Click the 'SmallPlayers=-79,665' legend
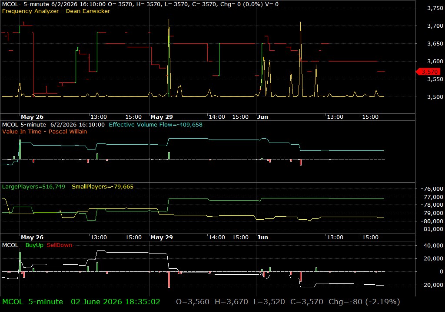445x312 pixels. [103, 187]
